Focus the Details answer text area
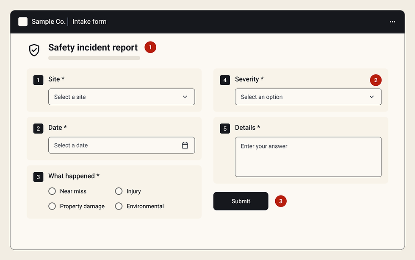415x260 pixels. click(308, 157)
